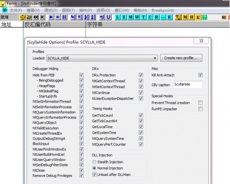Viewport: 230px width, 184px height.
Task: Toggle DRx Protection checkbox
Action: [x=141, y=75]
